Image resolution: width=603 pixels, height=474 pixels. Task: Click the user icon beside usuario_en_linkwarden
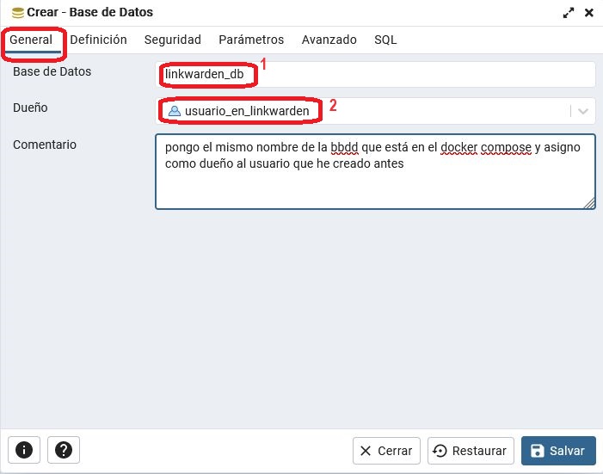(x=174, y=111)
